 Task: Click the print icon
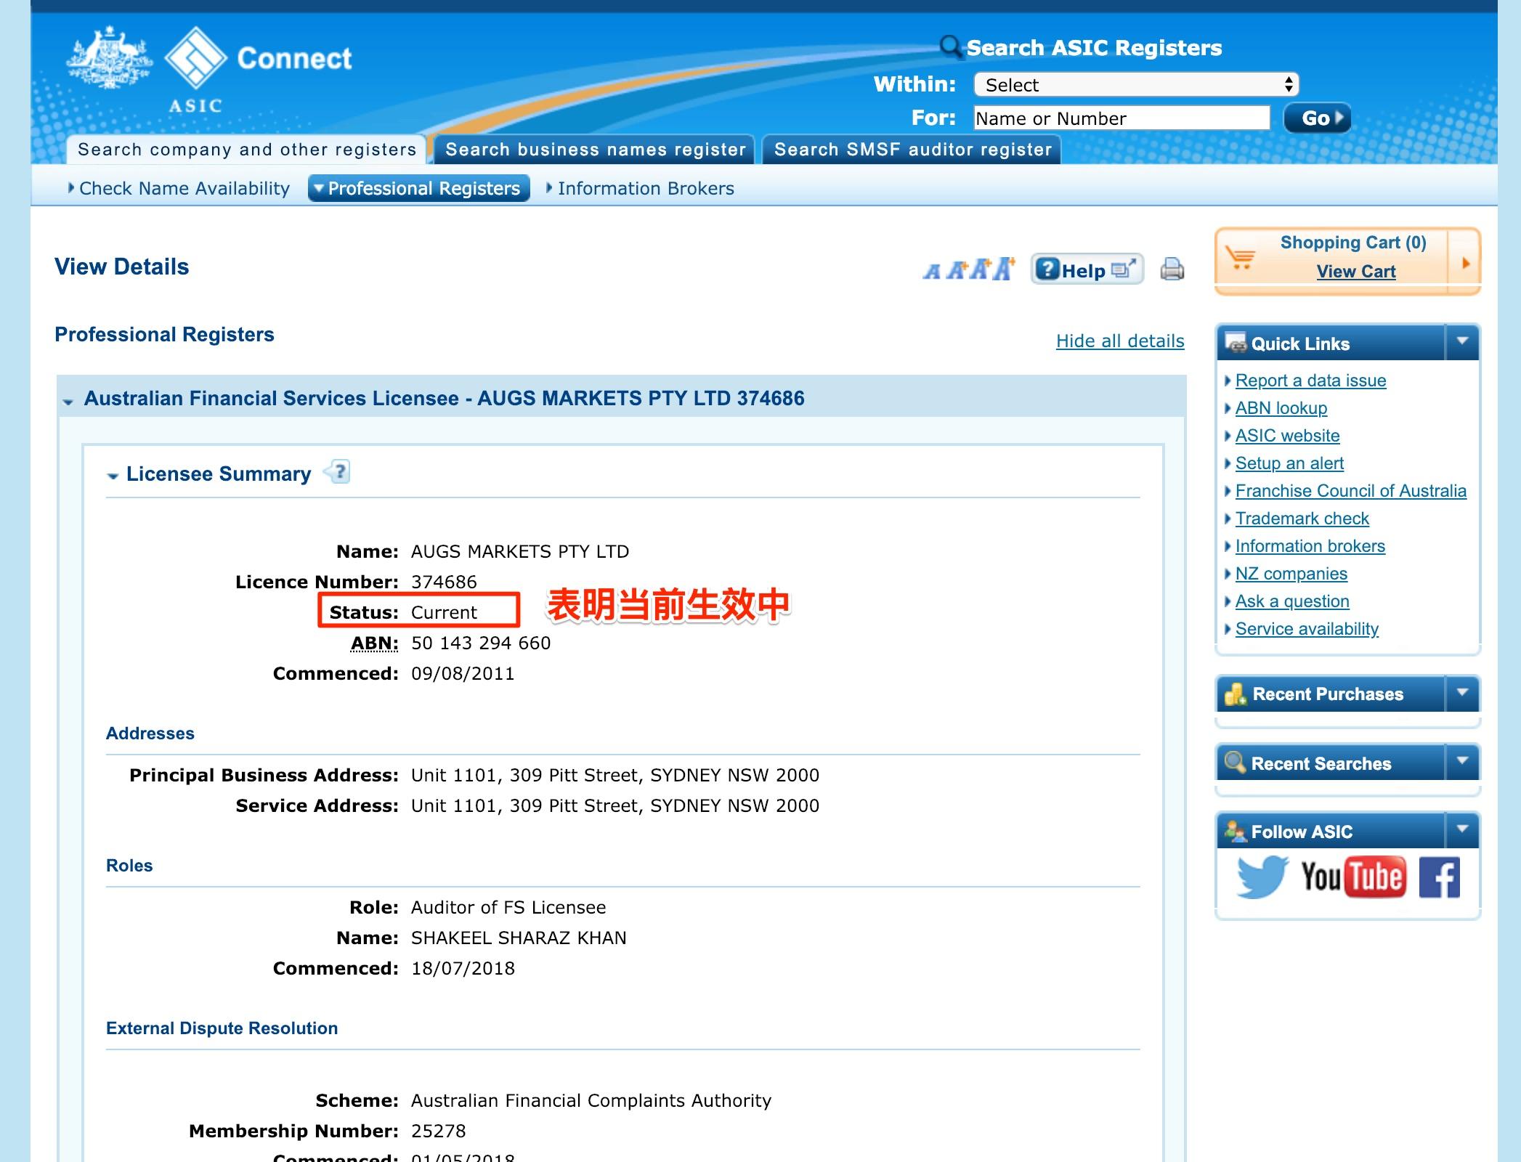1173,269
